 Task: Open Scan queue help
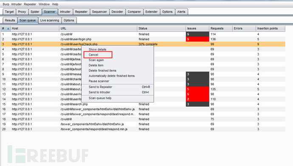coord(100,98)
